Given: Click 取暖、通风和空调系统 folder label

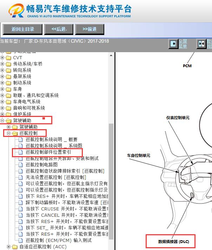Looking at the screenshot, I should (36, 95).
